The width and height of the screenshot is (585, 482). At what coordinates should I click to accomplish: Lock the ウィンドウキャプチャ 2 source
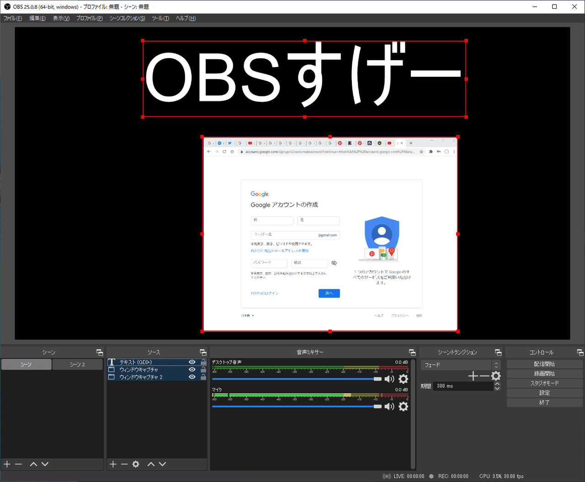203,377
